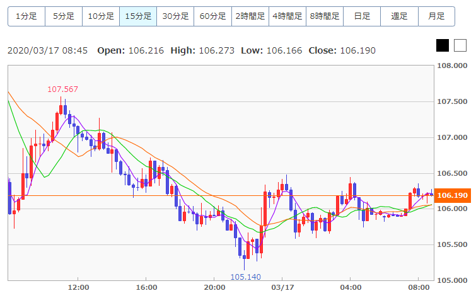Switch to the 5分足 timeframe
This screenshot has height=298, width=476.
coord(64,16)
